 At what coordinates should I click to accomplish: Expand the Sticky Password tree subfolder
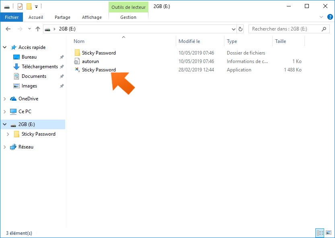[x=8, y=134]
